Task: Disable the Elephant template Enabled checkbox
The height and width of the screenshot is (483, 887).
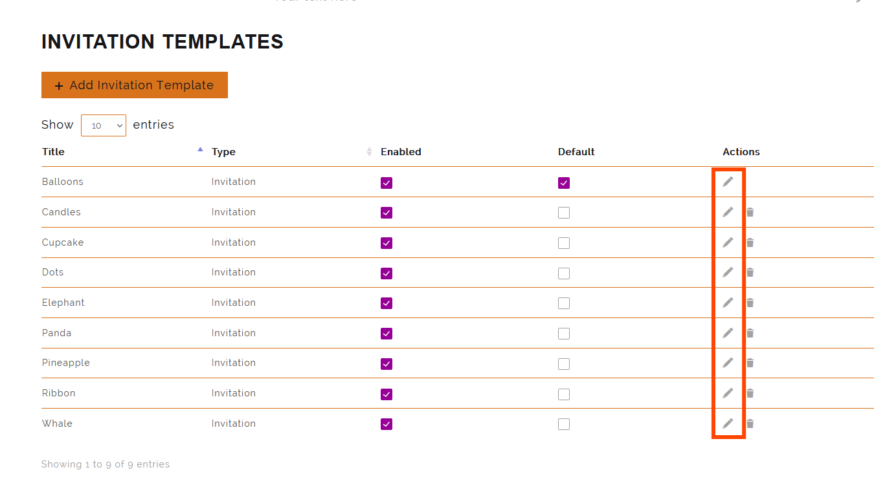Action: (387, 303)
